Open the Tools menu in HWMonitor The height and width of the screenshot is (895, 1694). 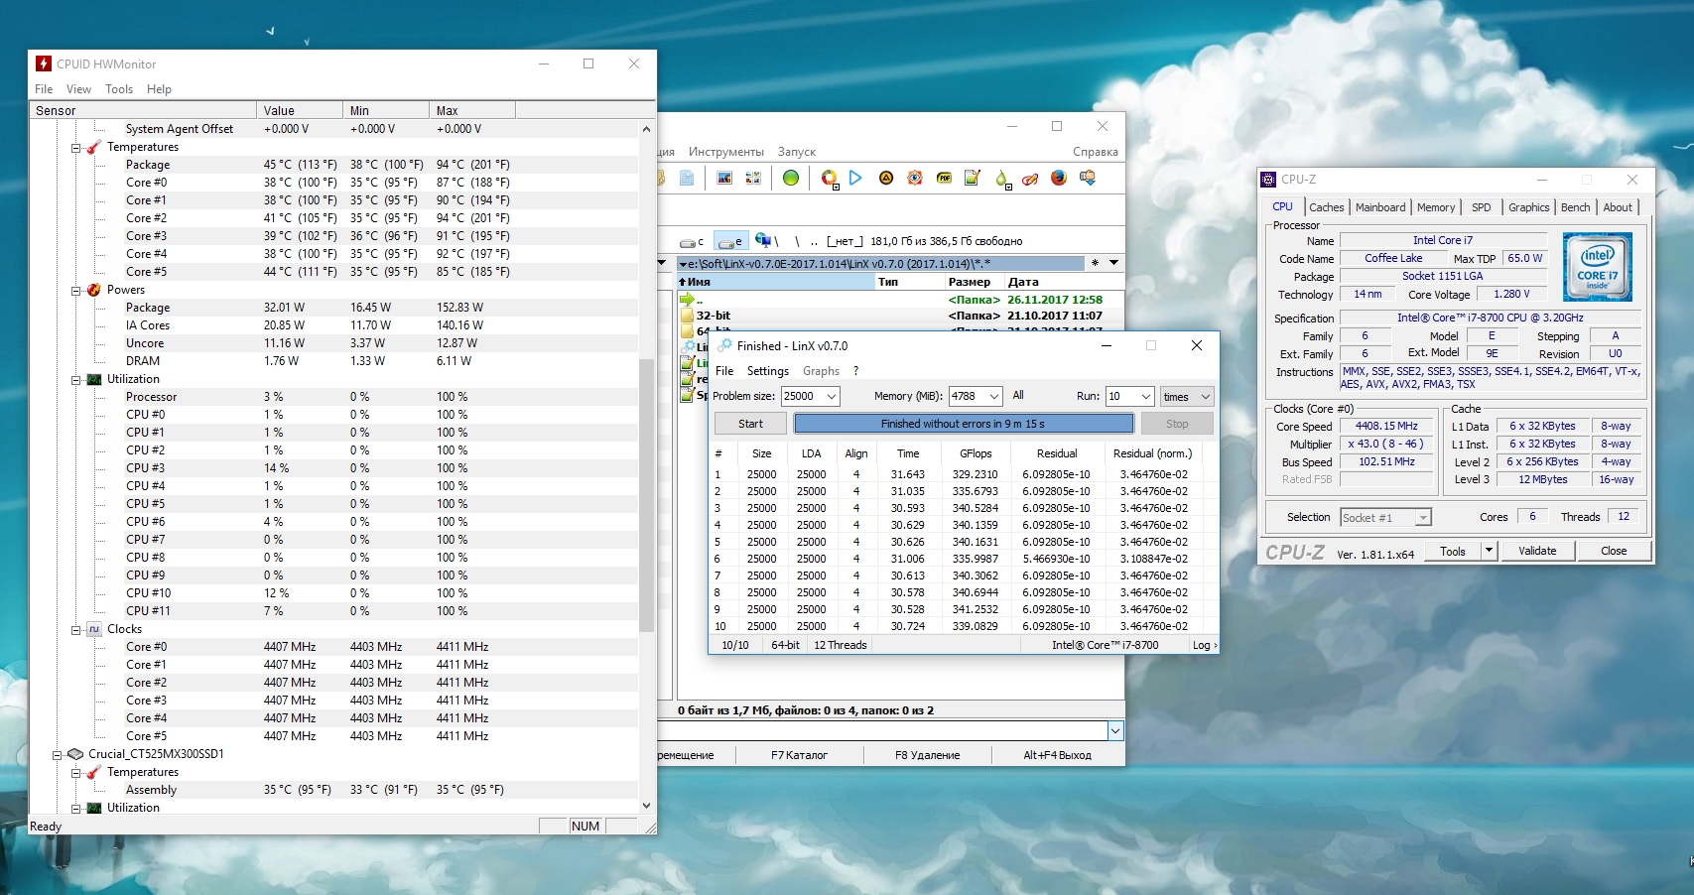[119, 89]
